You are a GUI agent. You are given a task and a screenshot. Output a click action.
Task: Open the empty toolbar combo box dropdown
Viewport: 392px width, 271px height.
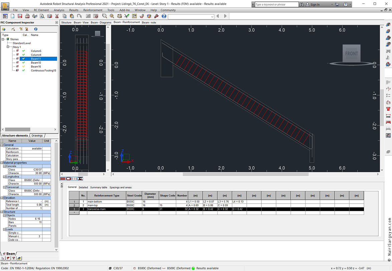[212, 17]
